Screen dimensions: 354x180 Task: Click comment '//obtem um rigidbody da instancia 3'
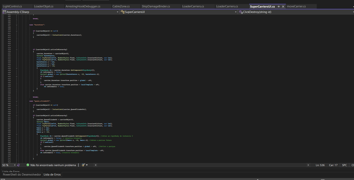click(x=117, y=136)
